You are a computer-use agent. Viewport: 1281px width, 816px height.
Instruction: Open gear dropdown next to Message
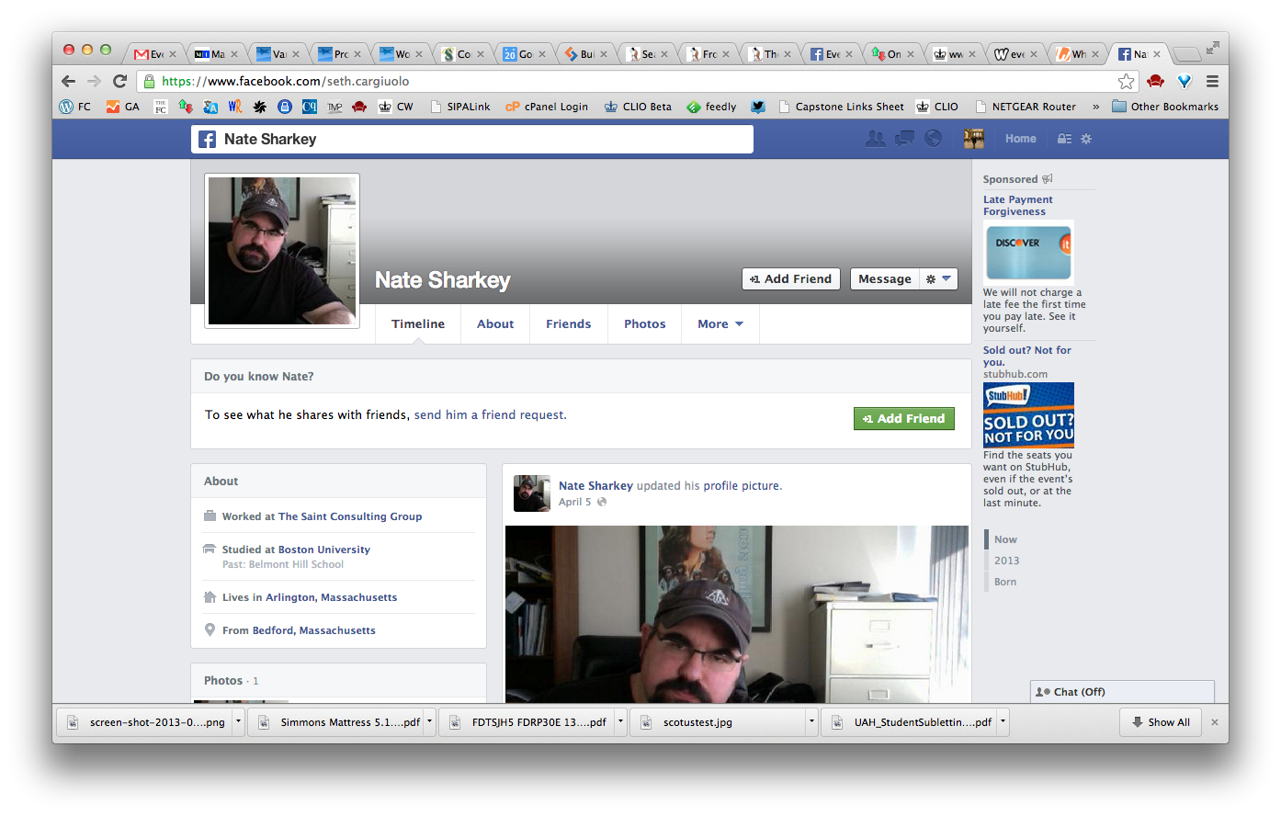[938, 279]
